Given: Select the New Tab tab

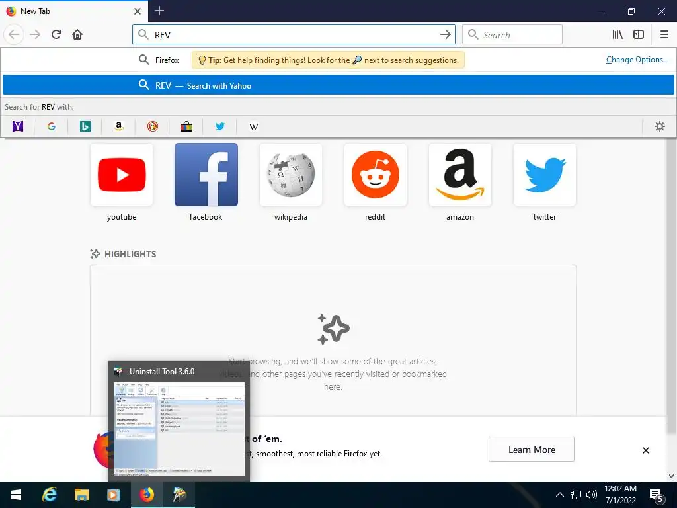Looking at the screenshot, I should [74, 11].
